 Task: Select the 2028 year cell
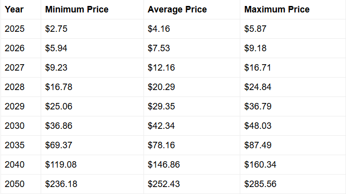click(x=21, y=87)
